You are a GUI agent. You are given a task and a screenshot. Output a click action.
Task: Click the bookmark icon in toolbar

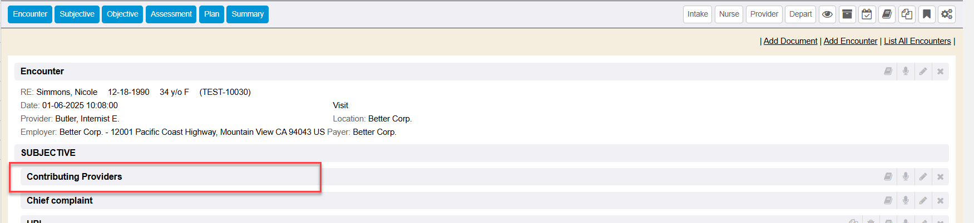click(927, 14)
